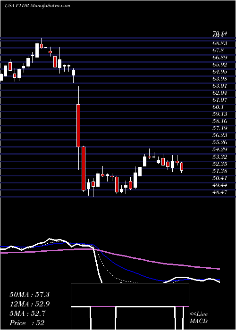Click the <<Live MACD label
Viewport: 236px width, 330px height.
click(x=199, y=318)
